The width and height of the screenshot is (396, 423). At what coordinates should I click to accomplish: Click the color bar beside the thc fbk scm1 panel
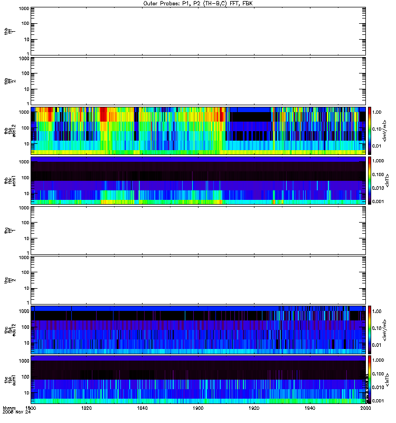click(370, 380)
